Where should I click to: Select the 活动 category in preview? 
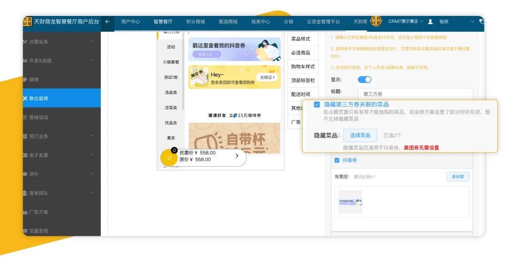pyautogui.click(x=171, y=47)
